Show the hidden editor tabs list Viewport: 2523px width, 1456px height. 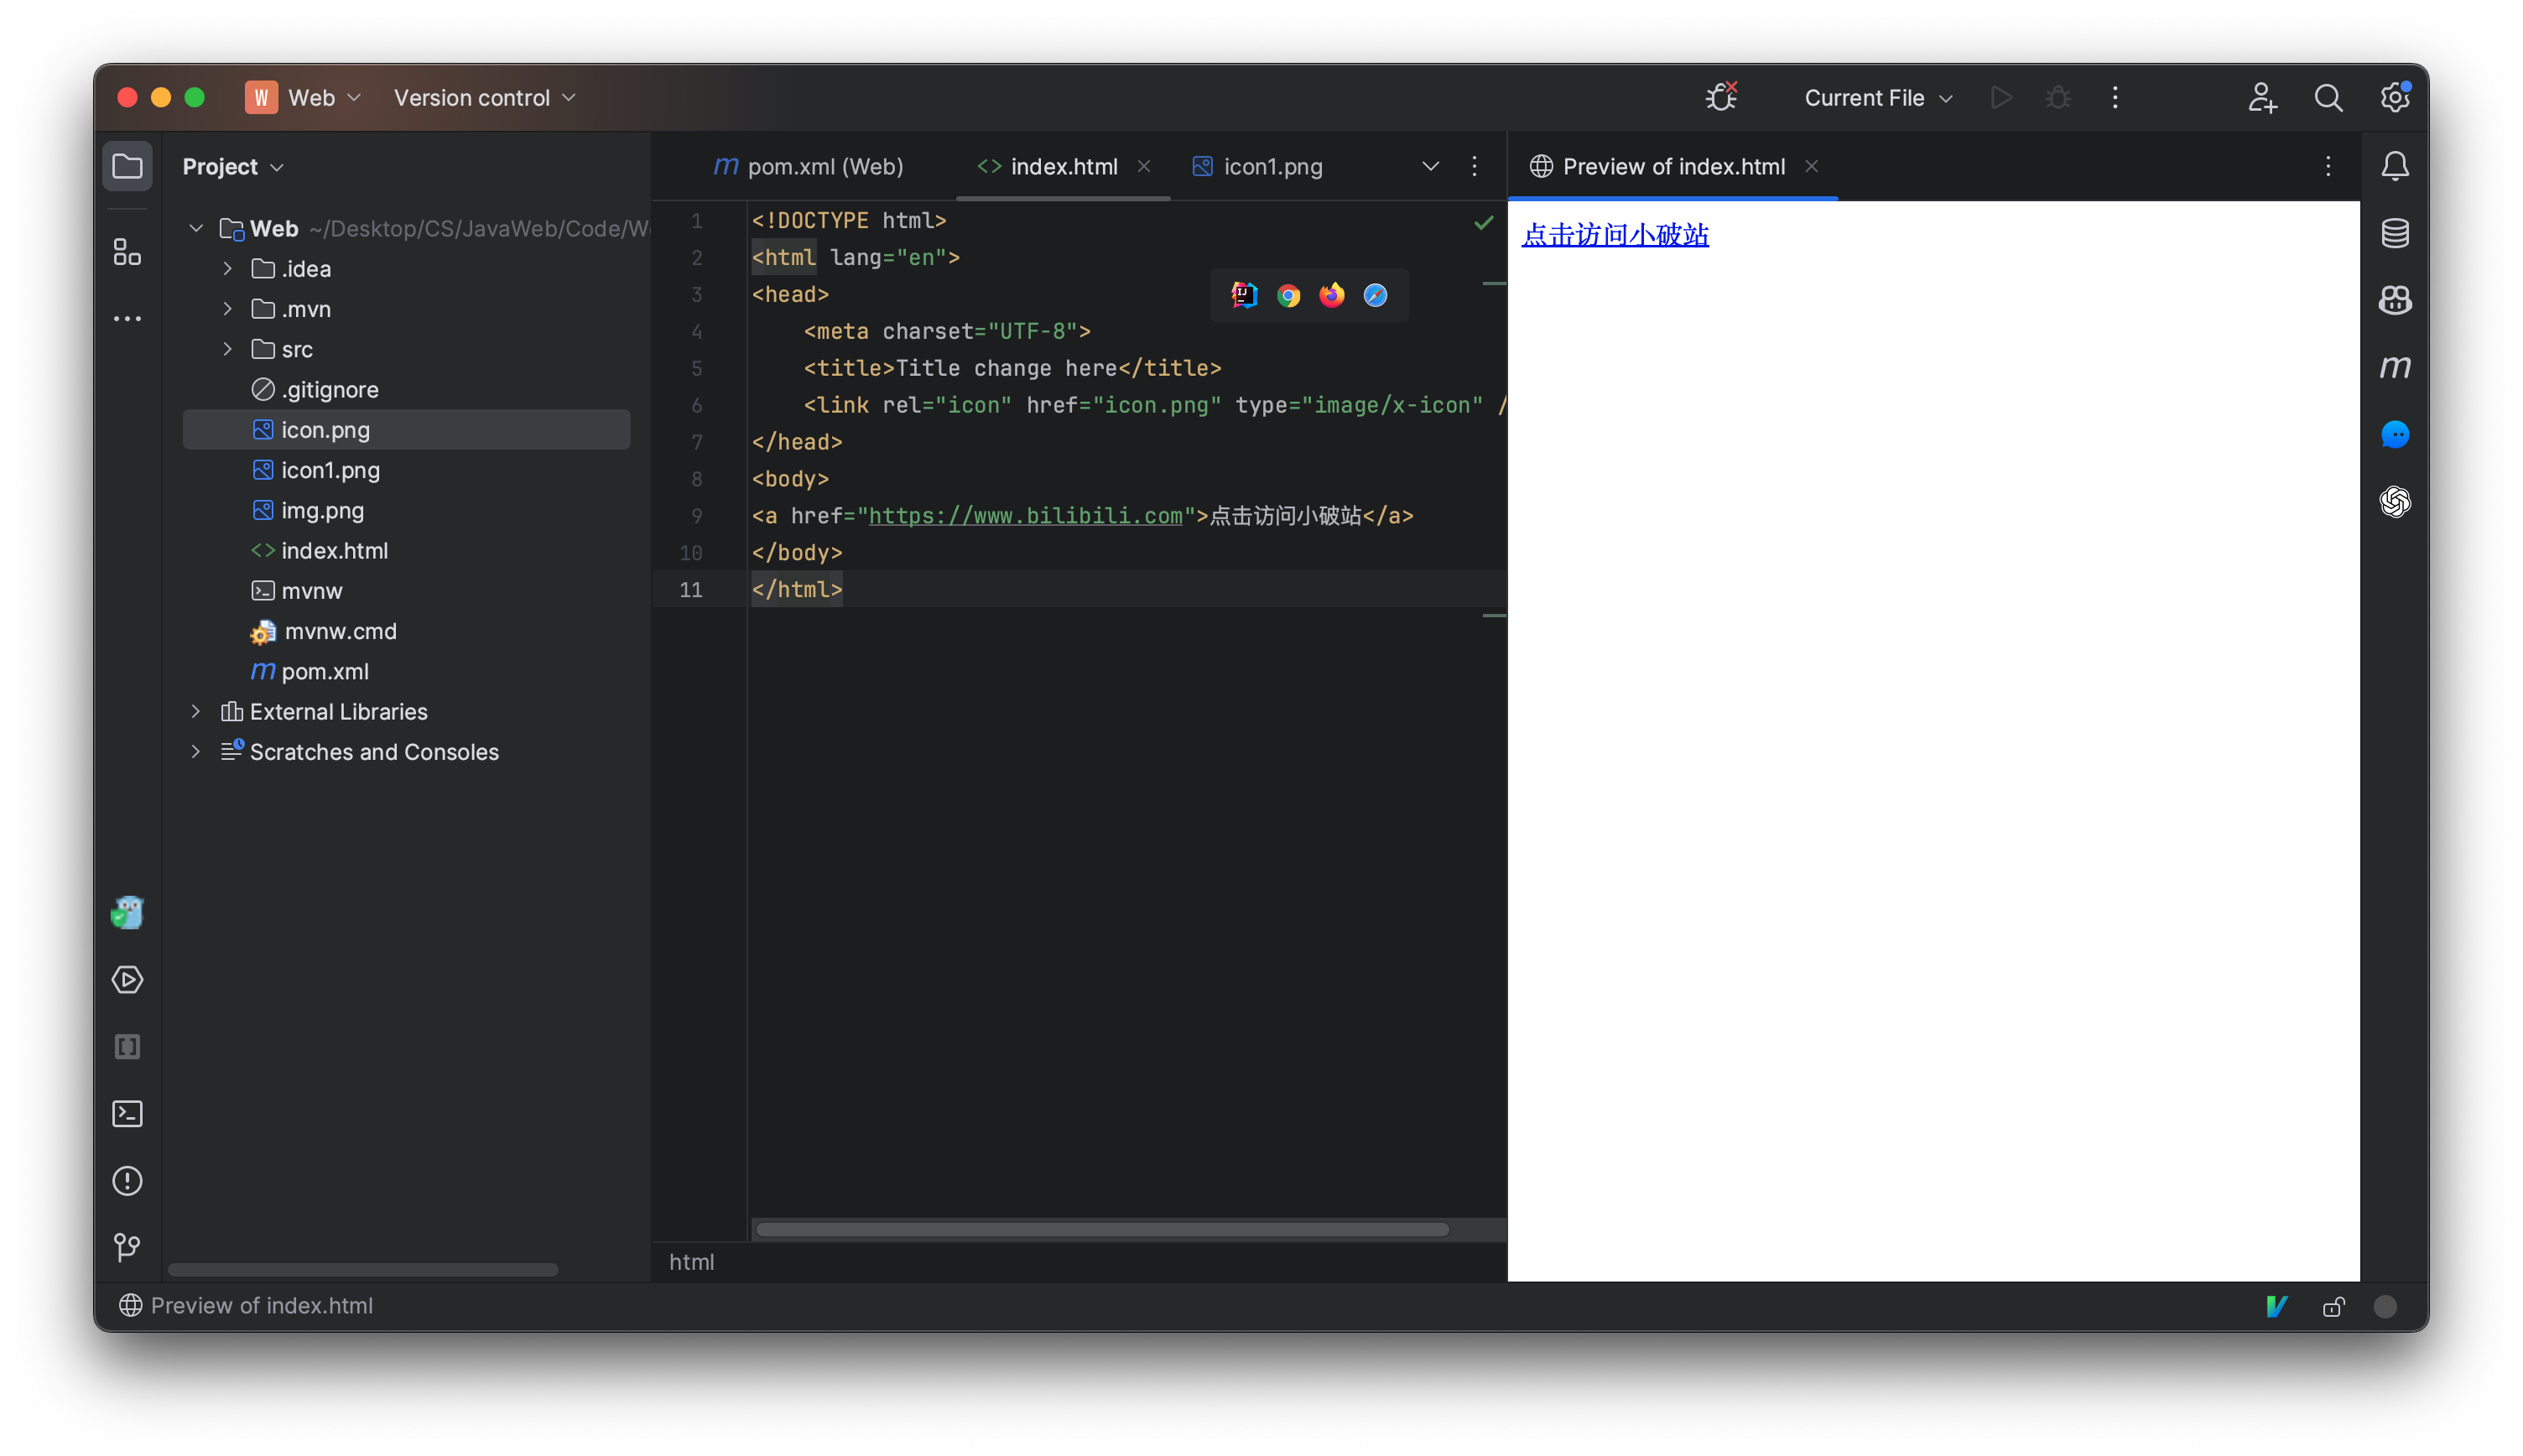pyautogui.click(x=1430, y=166)
